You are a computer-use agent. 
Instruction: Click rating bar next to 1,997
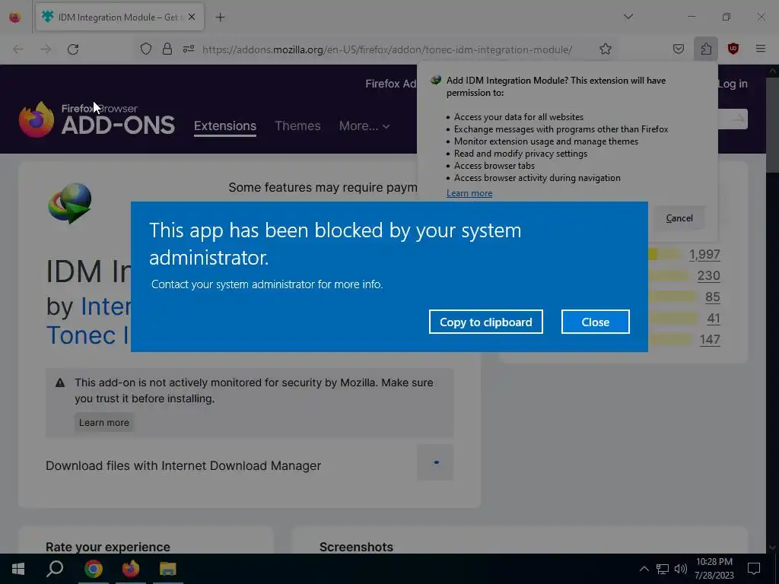coord(664,254)
